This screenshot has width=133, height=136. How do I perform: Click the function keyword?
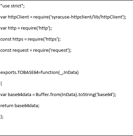pyautogui.click(x=49, y=73)
